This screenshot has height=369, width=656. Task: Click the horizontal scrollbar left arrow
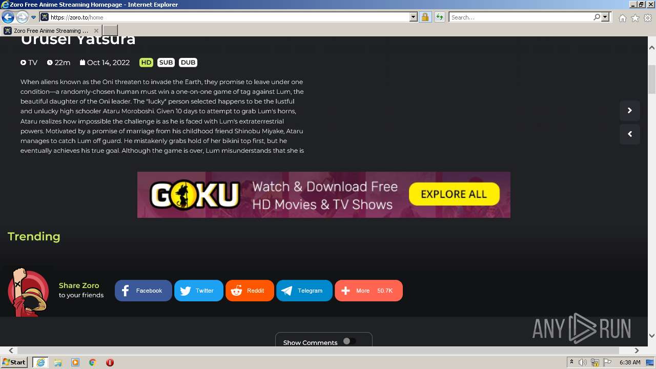point(11,351)
